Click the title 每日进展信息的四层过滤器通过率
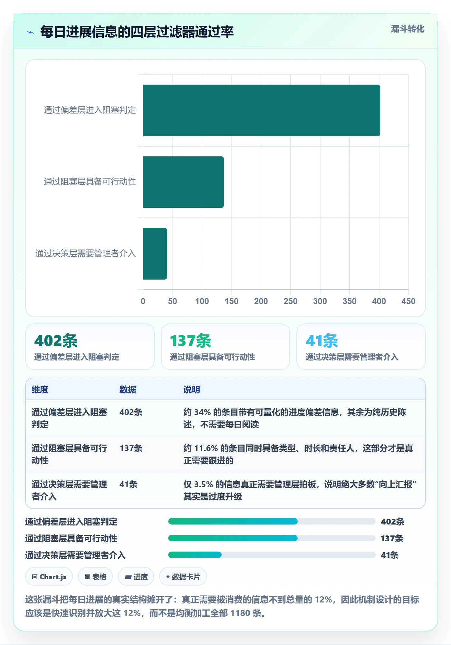 click(x=137, y=32)
